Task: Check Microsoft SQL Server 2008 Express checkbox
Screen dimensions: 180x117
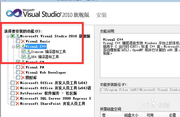Action: 13,98
